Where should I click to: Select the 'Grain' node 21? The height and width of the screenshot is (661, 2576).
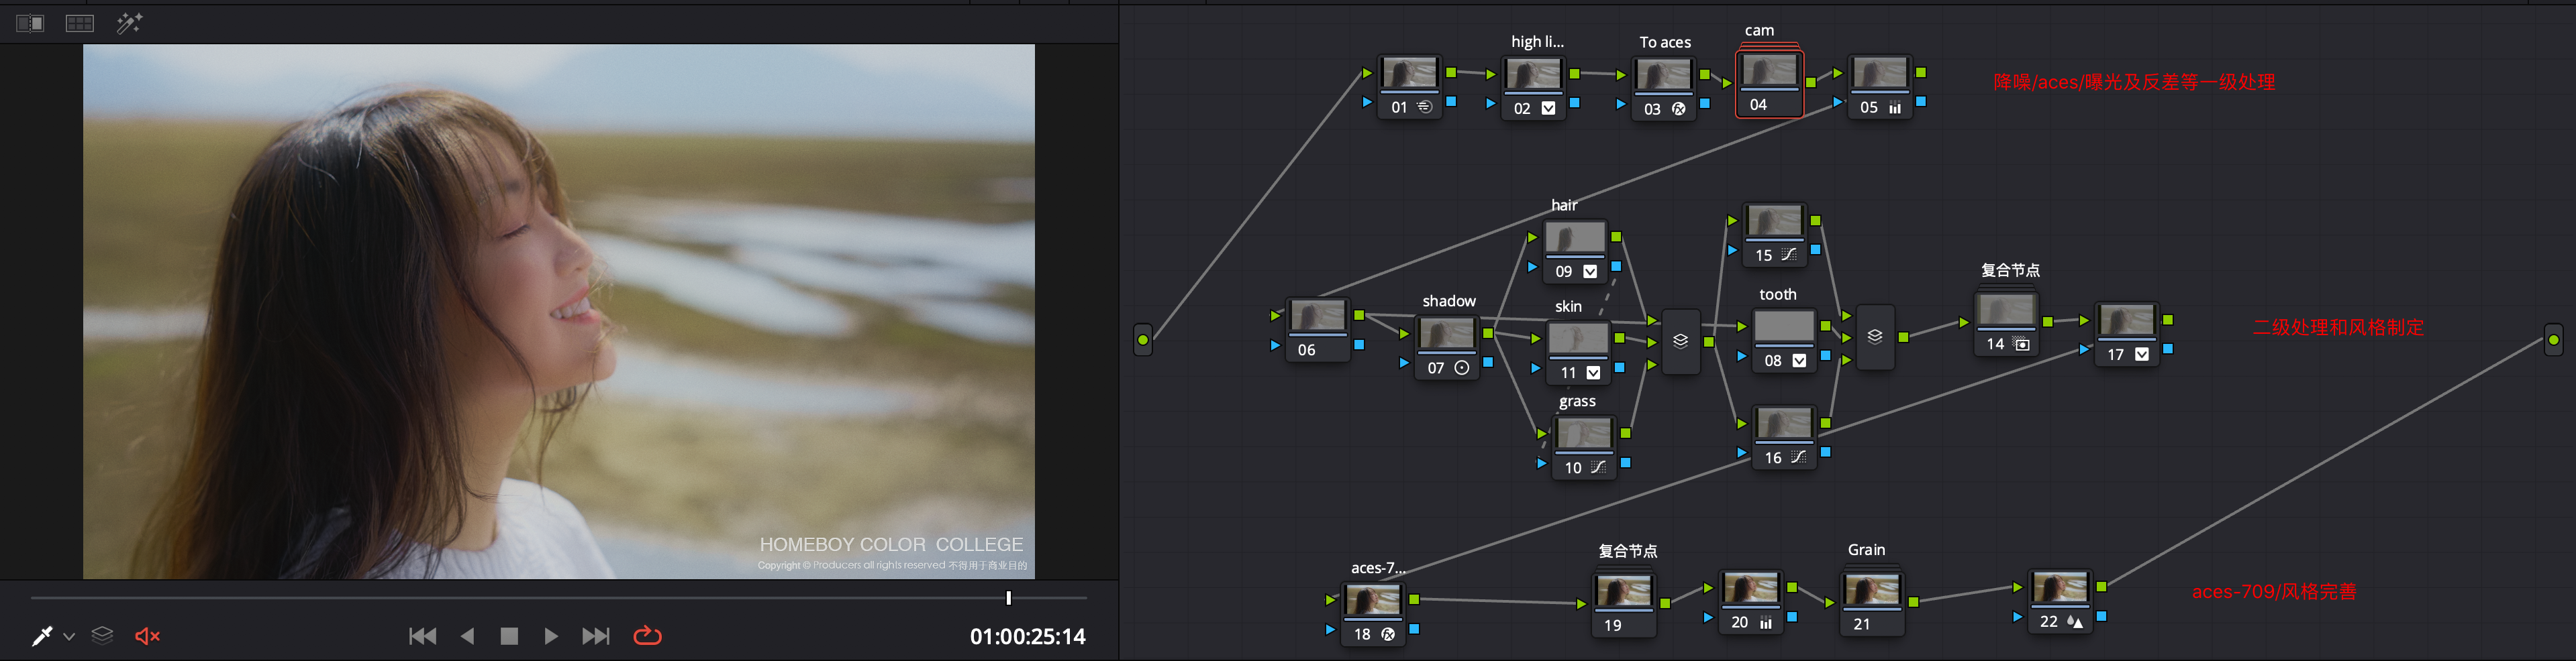tap(1871, 599)
